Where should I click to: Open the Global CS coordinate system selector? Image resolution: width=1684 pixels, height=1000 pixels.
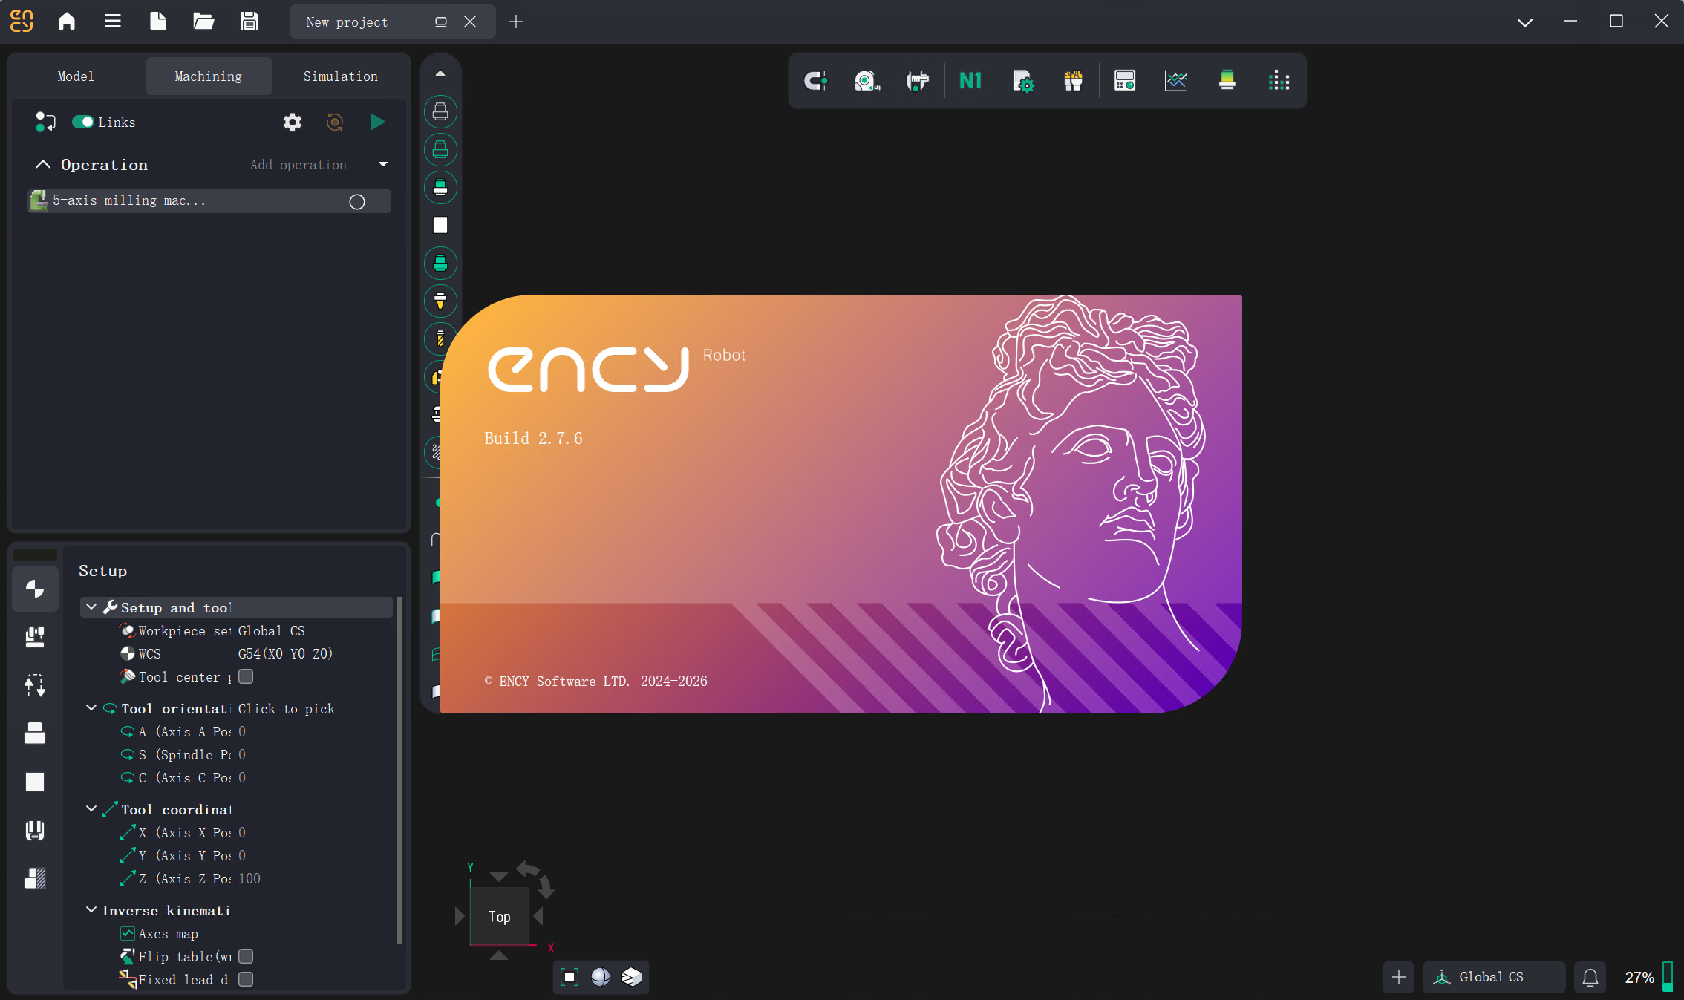(x=1494, y=977)
